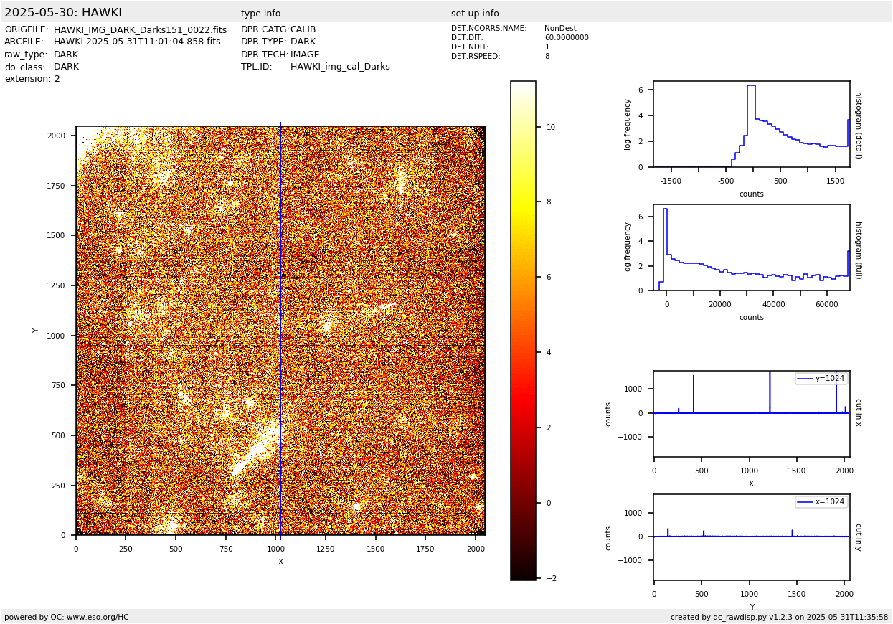Select the histogram (full) plot
This screenshot has height=624, width=893.
(751, 247)
